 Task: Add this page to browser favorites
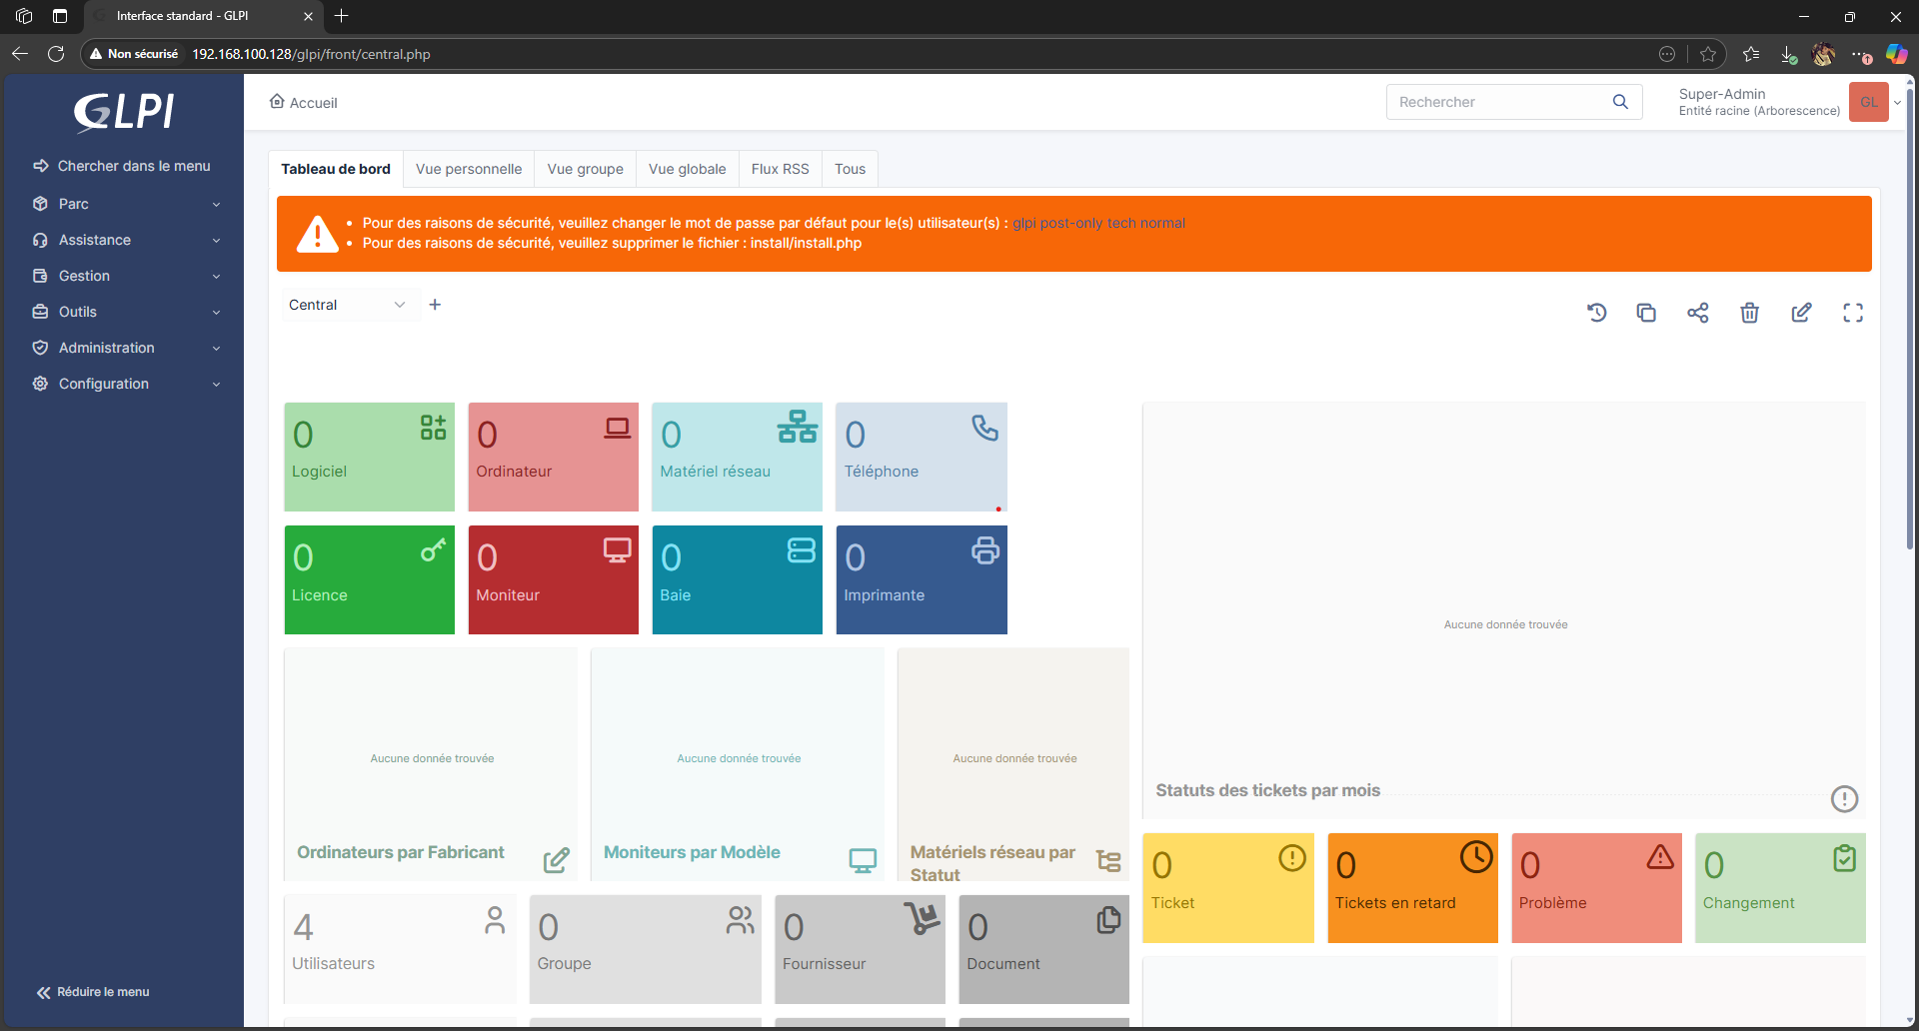coord(1708,54)
